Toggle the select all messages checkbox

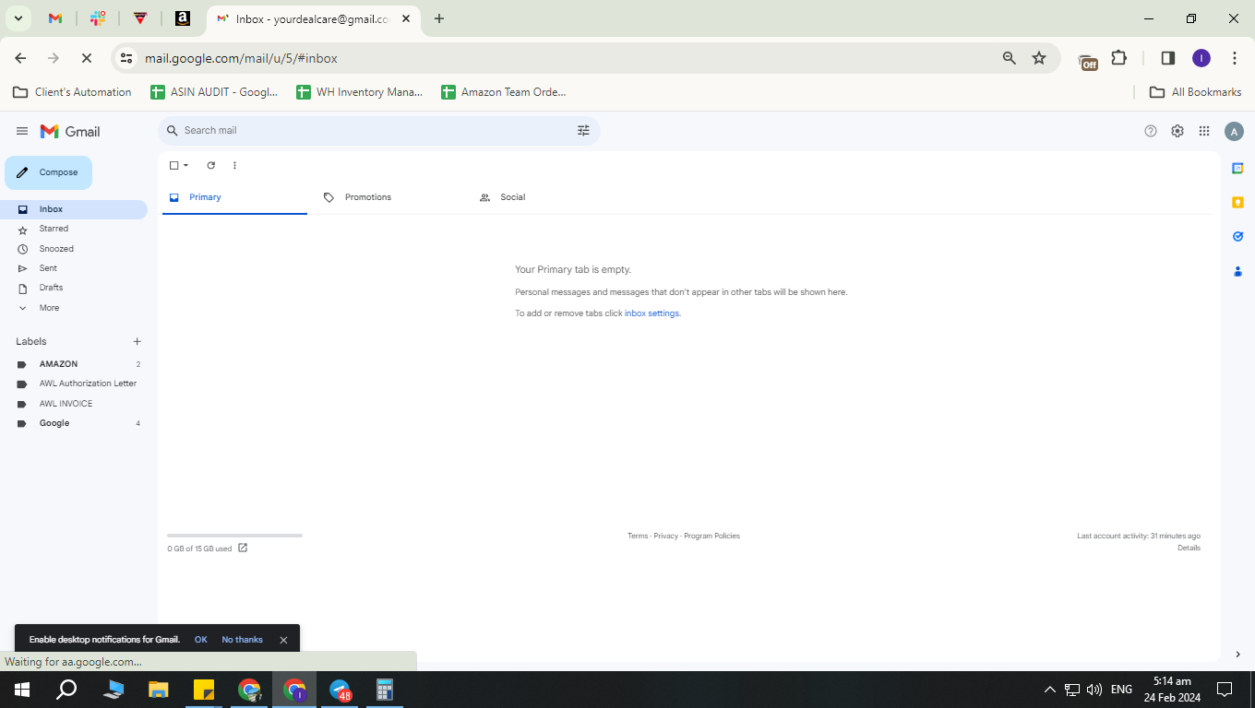point(173,166)
